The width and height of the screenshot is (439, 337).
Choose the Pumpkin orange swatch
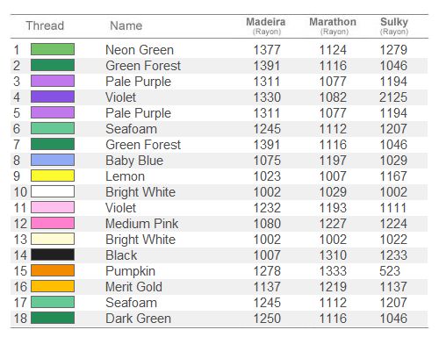coord(53,270)
